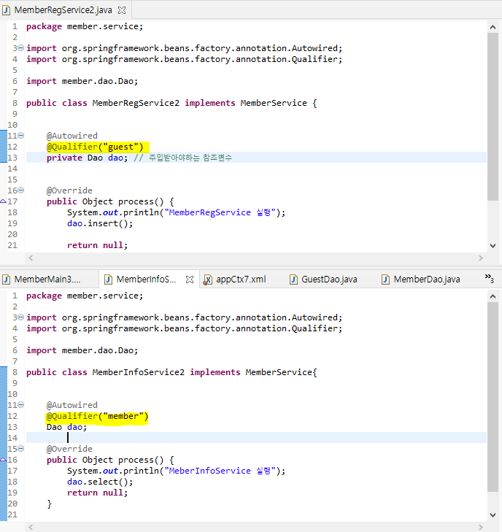The image size is (502, 532).
Task: Collapse imports fold at line 3 in top editor
Action: (20, 48)
